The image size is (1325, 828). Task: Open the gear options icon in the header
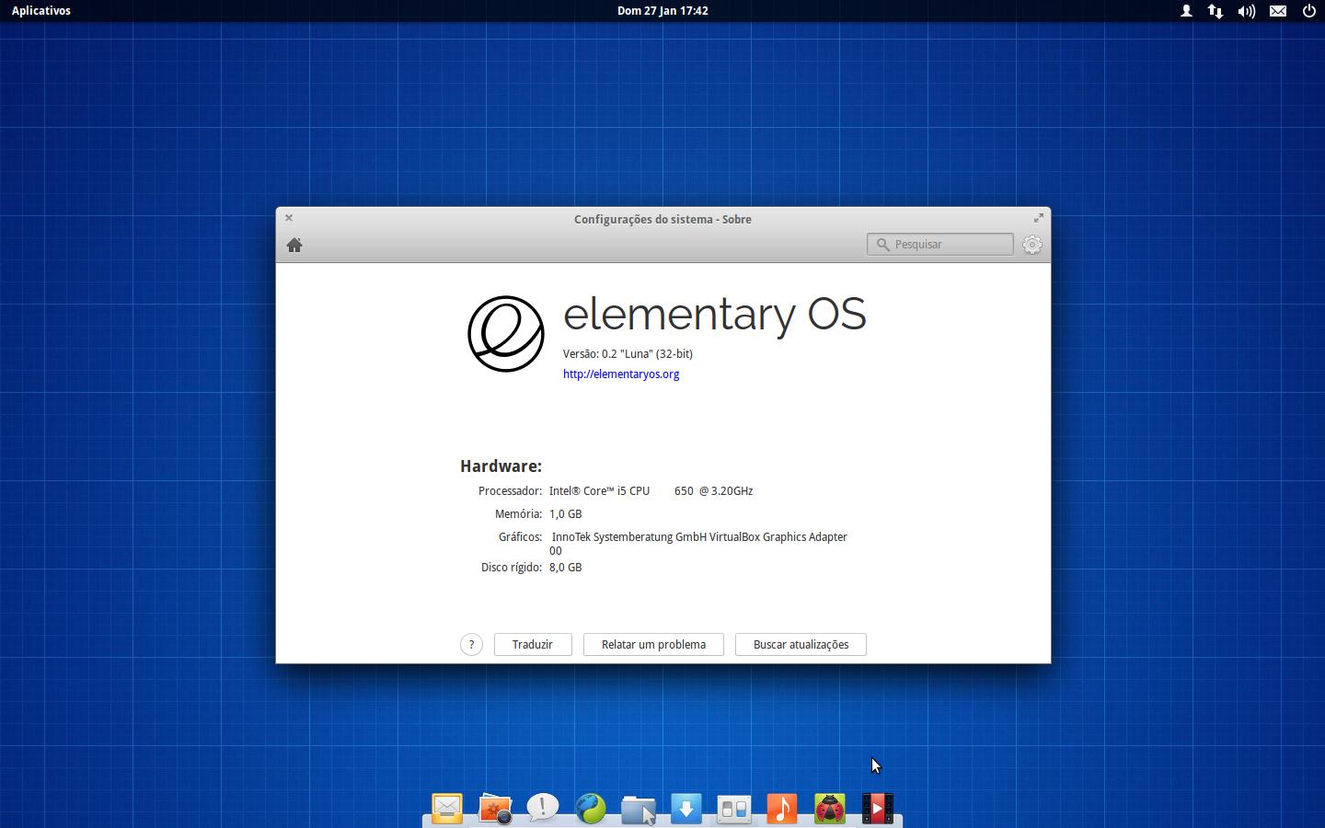[1031, 244]
